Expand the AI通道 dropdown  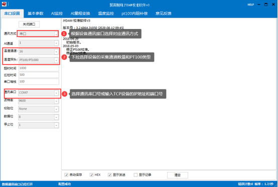tap(39, 43)
